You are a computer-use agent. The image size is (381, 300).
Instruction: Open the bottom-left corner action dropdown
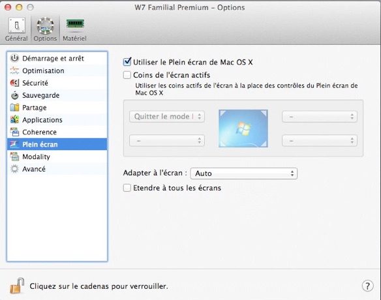(167, 141)
